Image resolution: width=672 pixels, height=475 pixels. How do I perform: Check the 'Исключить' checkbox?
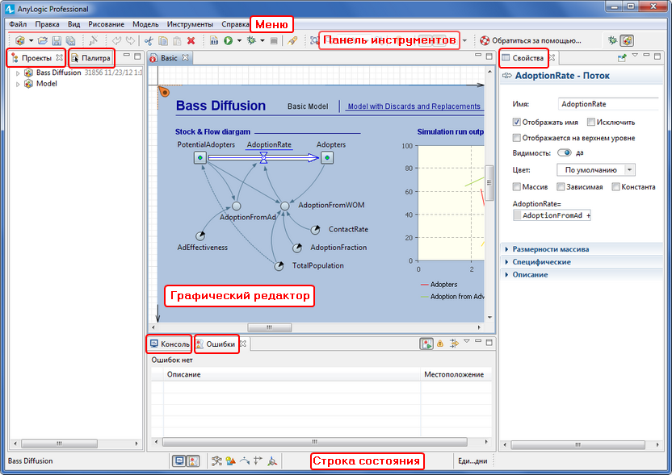(591, 122)
